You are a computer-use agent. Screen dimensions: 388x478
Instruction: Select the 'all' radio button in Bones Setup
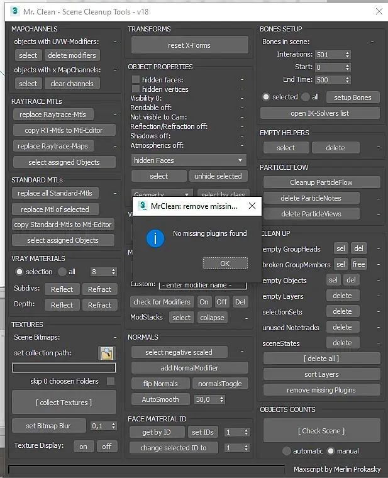tap(306, 97)
